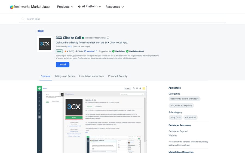Image resolution: width=245 pixels, height=153 pixels.
Task: Open the developer Website link
Action: point(173,136)
